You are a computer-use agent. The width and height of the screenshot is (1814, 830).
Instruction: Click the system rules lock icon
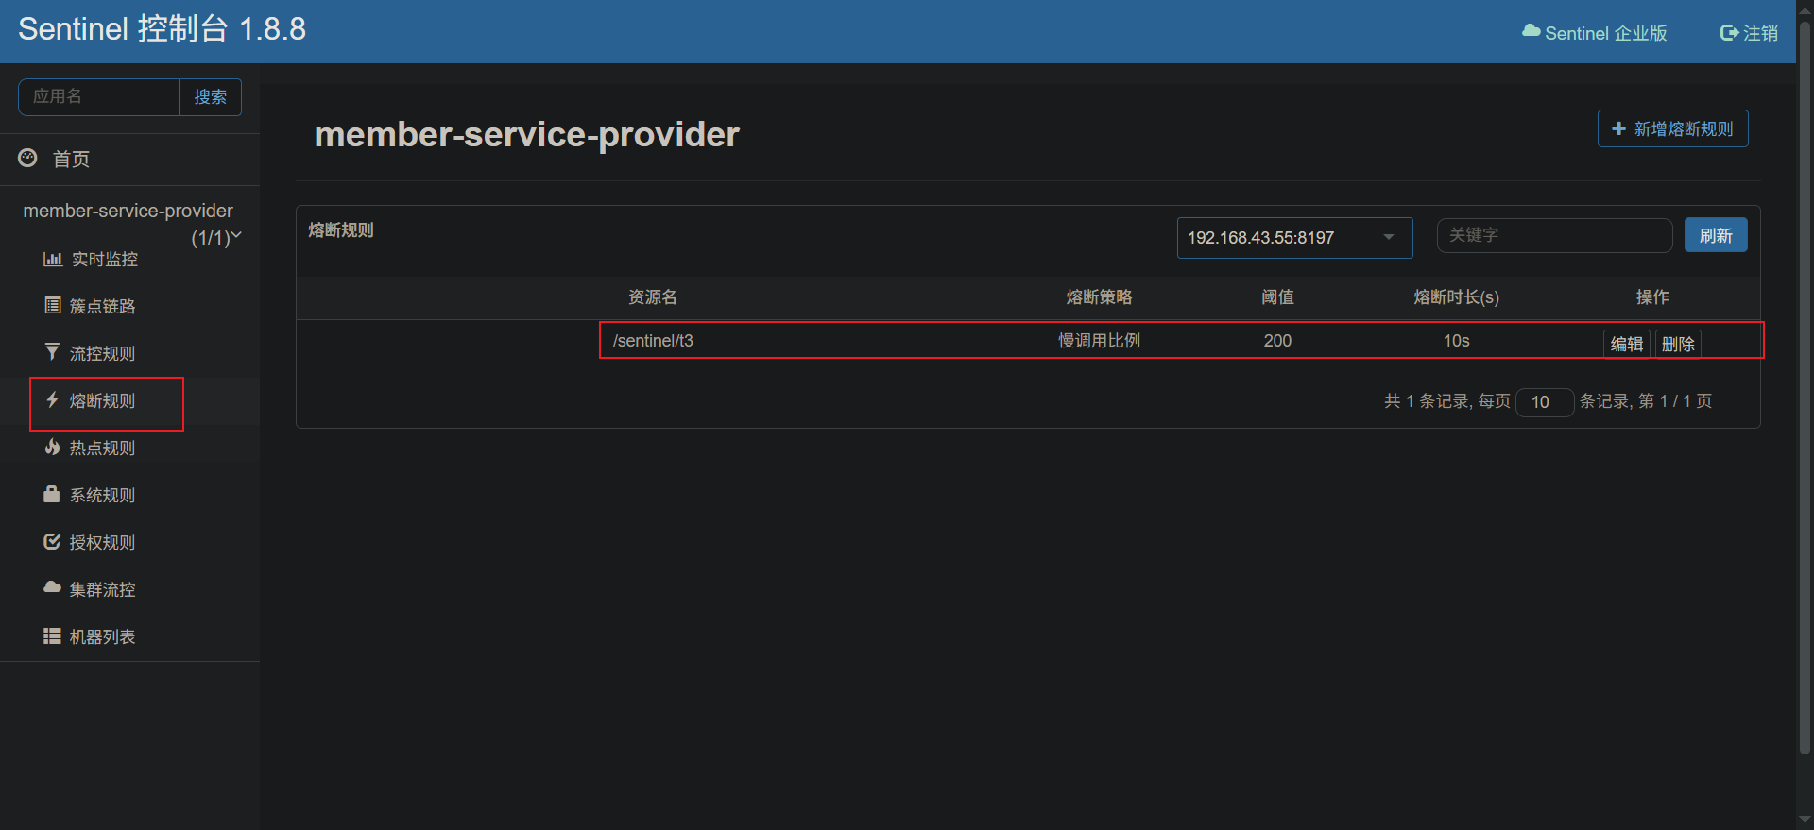tap(52, 494)
